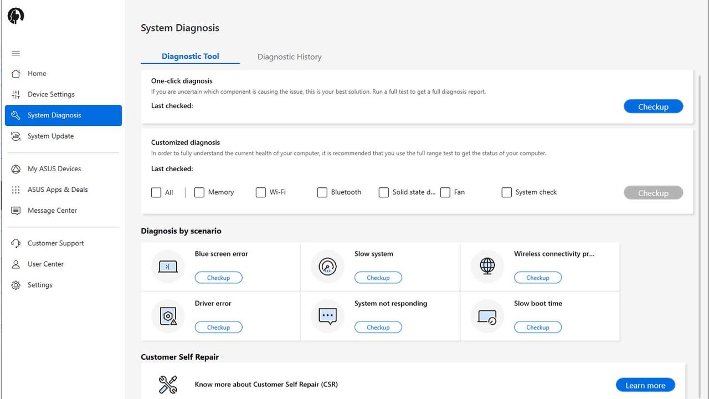Run One-click diagnosis Checkup button
Image resolution: width=709 pixels, height=399 pixels.
click(653, 106)
